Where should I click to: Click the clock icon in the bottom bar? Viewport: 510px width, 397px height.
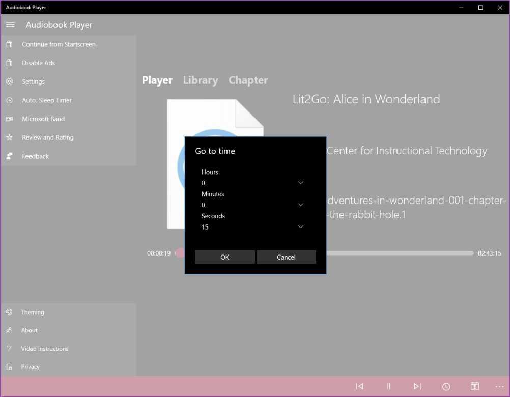click(x=446, y=386)
